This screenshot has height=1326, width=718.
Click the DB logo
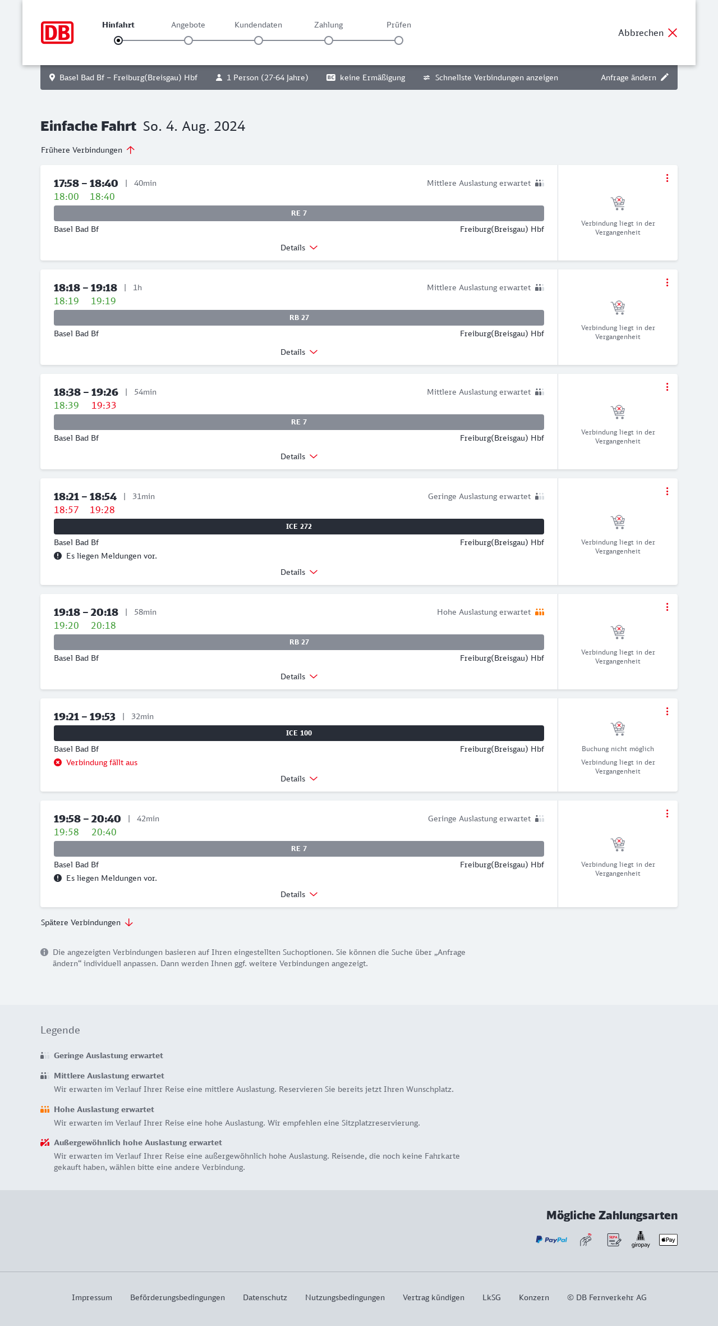[57, 33]
